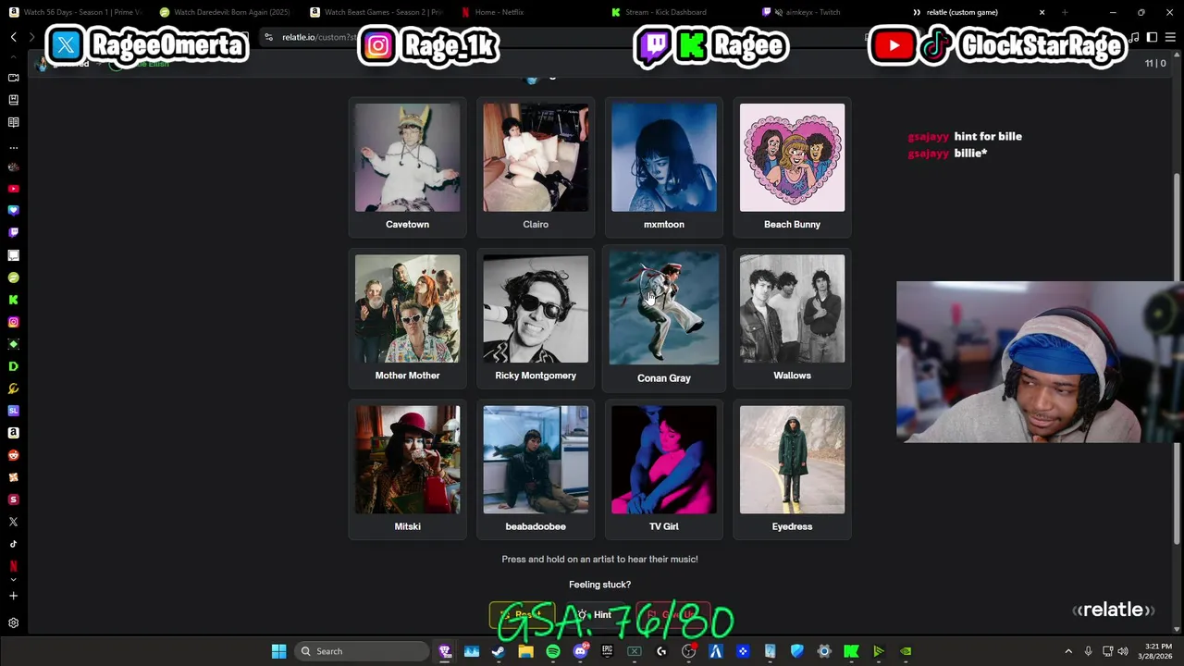The image size is (1184, 666).
Task: Open the browser sidebar toggle icon
Action: [x=1152, y=37]
